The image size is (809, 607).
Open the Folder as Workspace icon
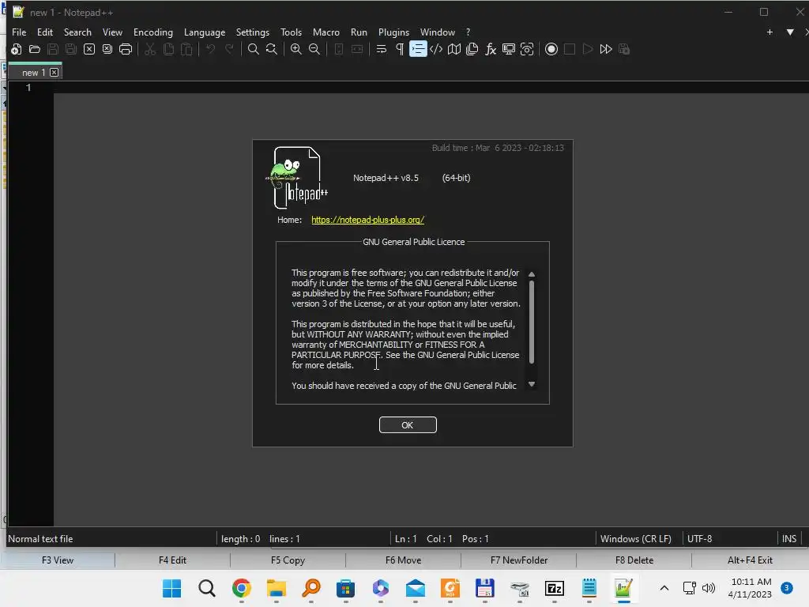coord(509,49)
